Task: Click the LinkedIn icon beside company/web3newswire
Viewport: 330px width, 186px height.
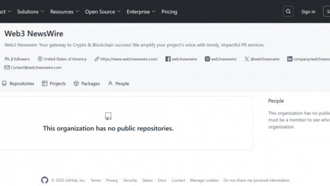Action: 290,59
